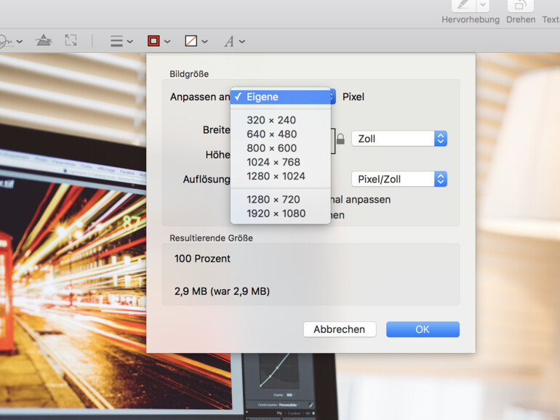Open the text style A menu
Image resolution: width=560 pixels, height=420 pixels.
pos(233,41)
